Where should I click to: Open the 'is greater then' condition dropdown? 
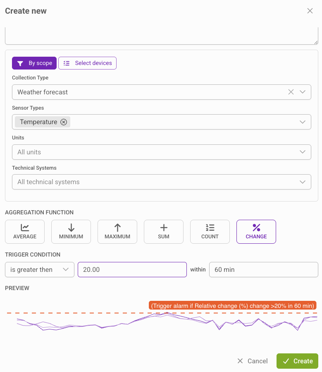(39, 269)
